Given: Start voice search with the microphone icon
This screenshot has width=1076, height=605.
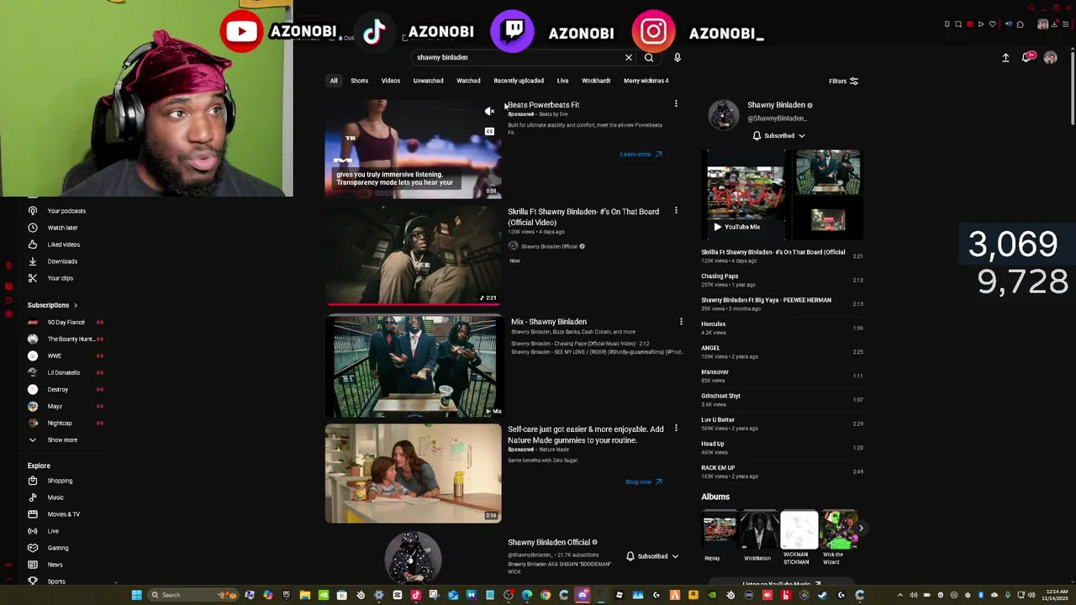Looking at the screenshot, I should click(678, 57).
